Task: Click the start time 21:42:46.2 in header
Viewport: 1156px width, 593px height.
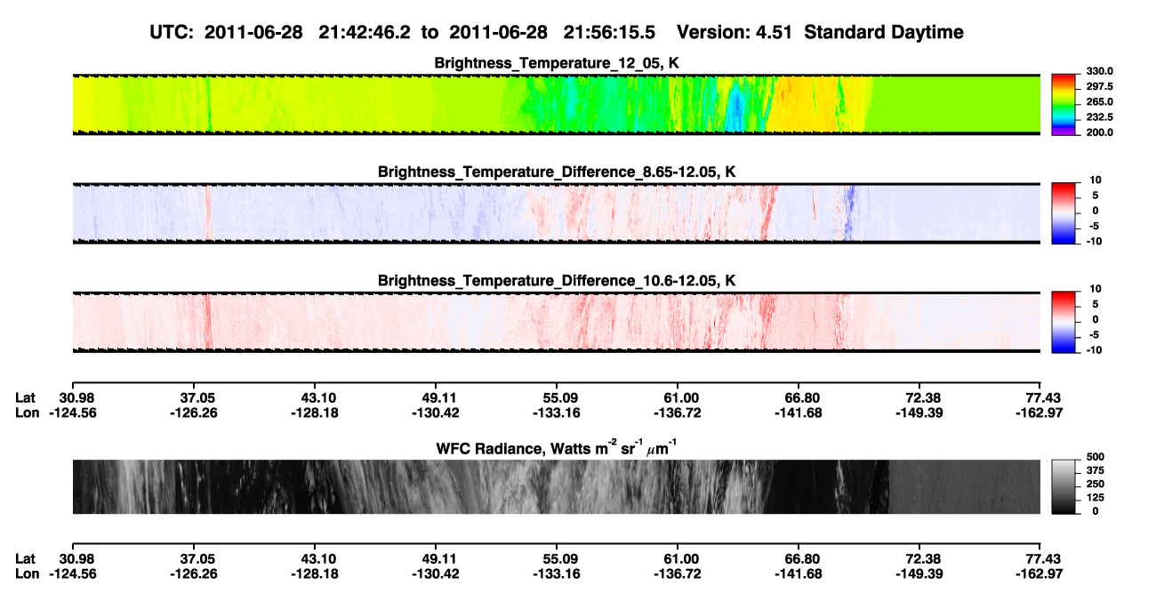Action: pos(363,32)
